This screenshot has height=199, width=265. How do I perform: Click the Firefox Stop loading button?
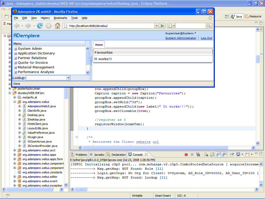pyautogui.click(x=49, y=26)
